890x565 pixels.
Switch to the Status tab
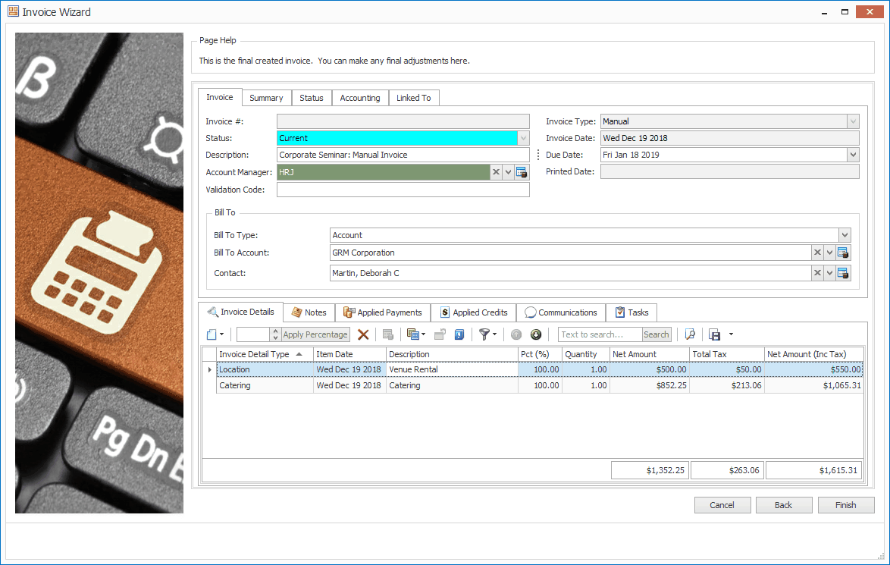[312, 98]
